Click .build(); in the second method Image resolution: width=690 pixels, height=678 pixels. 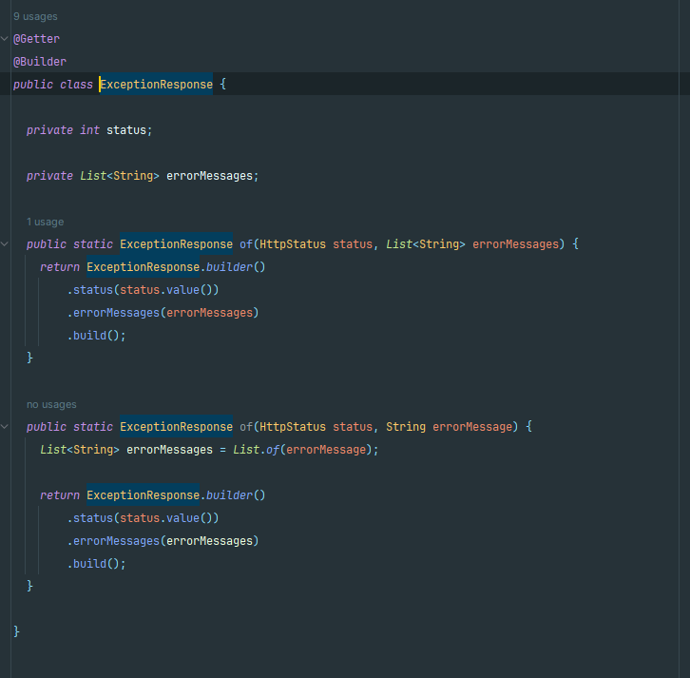(x=96, y=564)
